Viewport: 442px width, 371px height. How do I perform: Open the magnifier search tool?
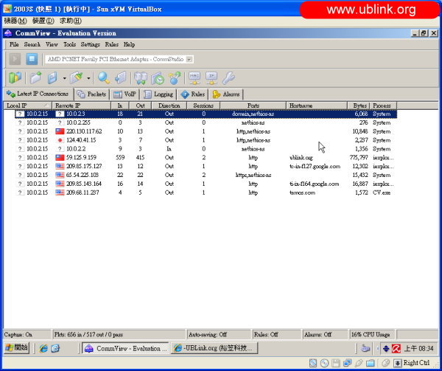(x=103, y=78)
